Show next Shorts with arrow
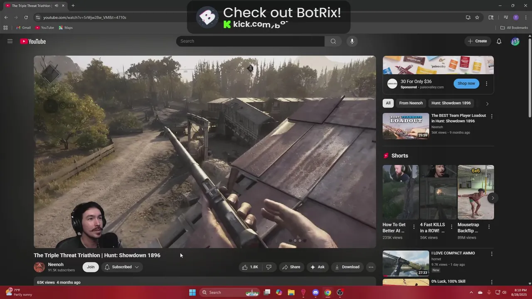 [493, 198]
